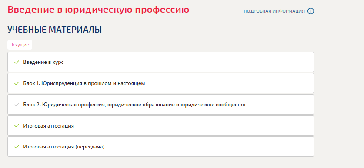Click the Введение в курс title text

tap(43, 62)
